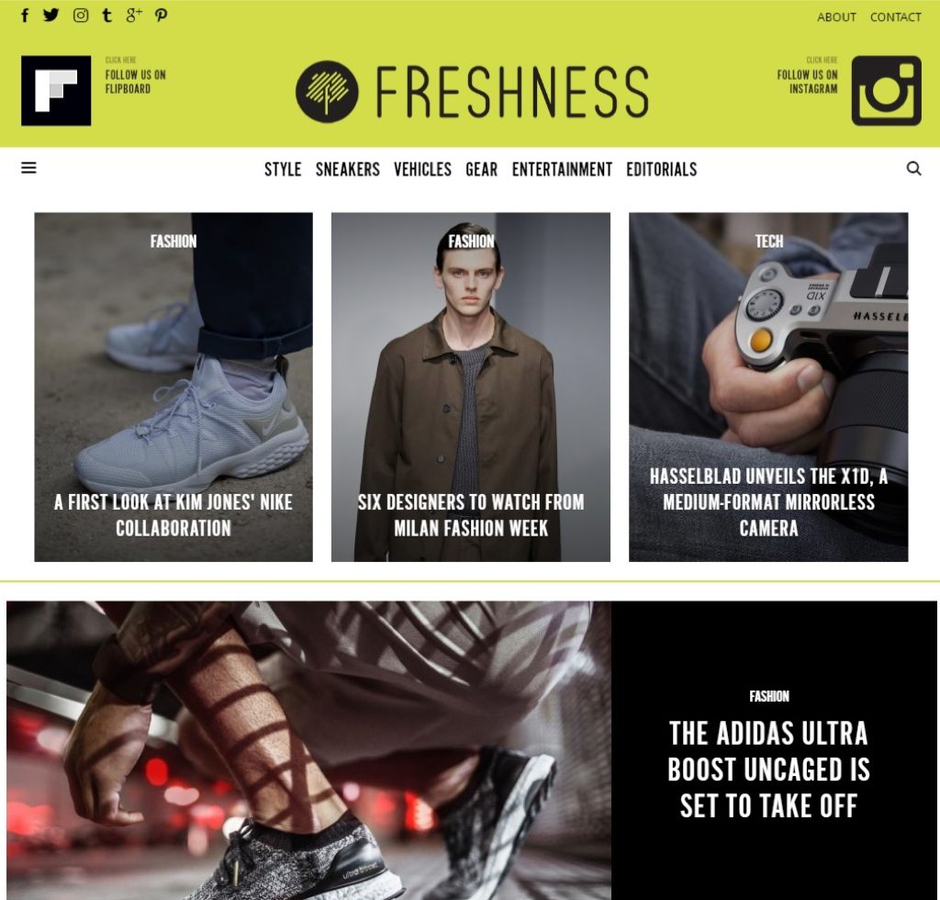Open the Pinterest icon
Viewport: 940px width, 900px height.
[161, 16]
